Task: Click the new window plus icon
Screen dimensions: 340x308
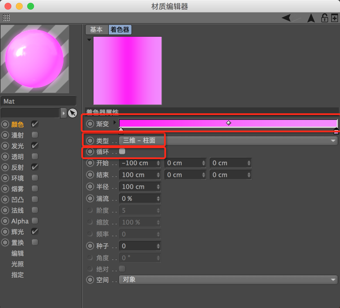Action: tap(335, 18)
